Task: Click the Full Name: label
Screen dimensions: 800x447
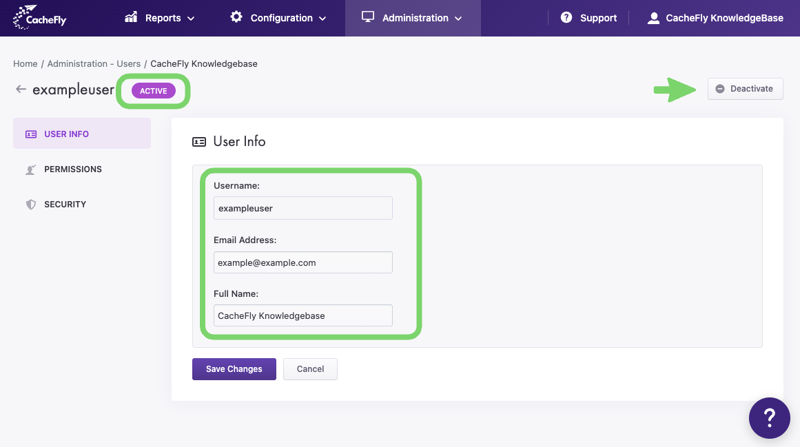Action: pos(236,293)
